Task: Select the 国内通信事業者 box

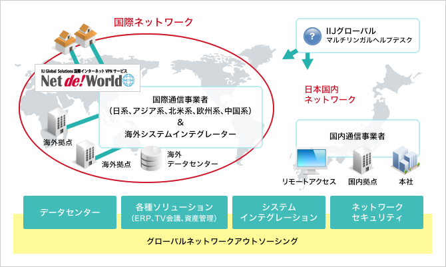Action: [x=357, y=135]
